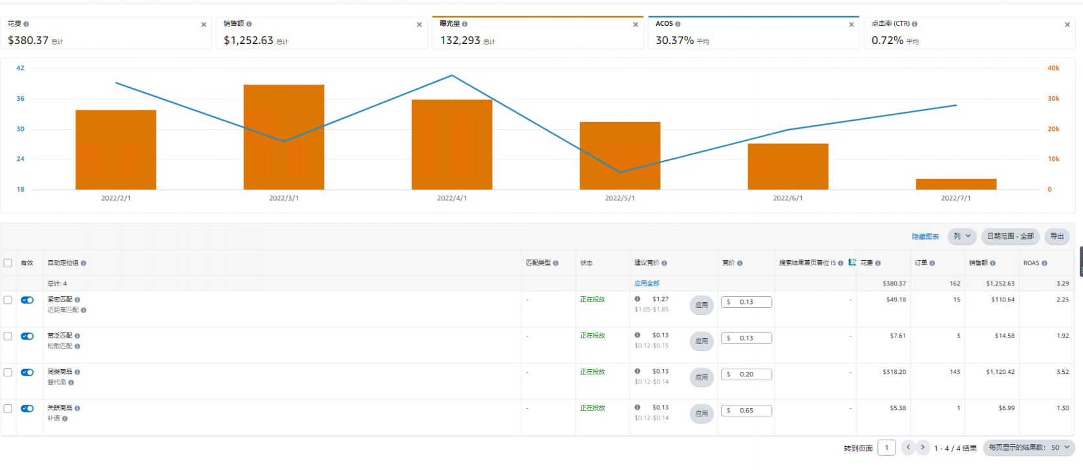Click info icon next to 搜索结果首页首位 IS header

(x=841, y=263)
